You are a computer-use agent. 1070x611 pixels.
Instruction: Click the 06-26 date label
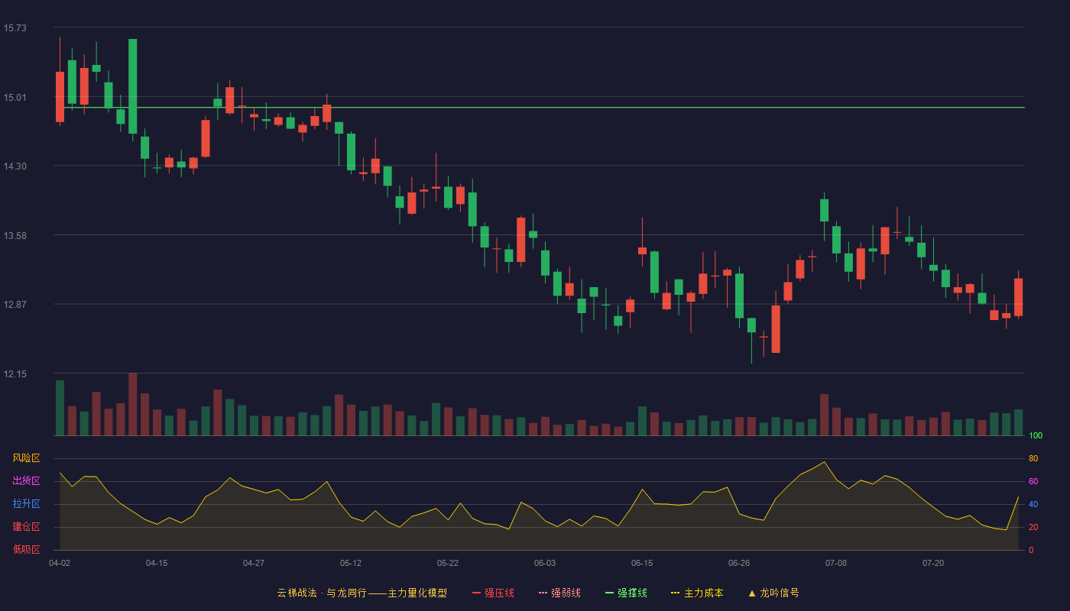pos(739,563)
